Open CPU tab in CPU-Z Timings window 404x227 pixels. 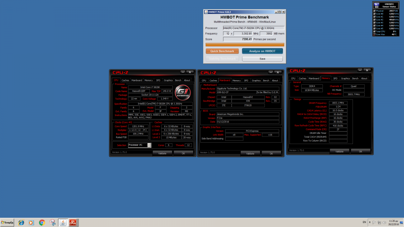click(x=293, y=78)
